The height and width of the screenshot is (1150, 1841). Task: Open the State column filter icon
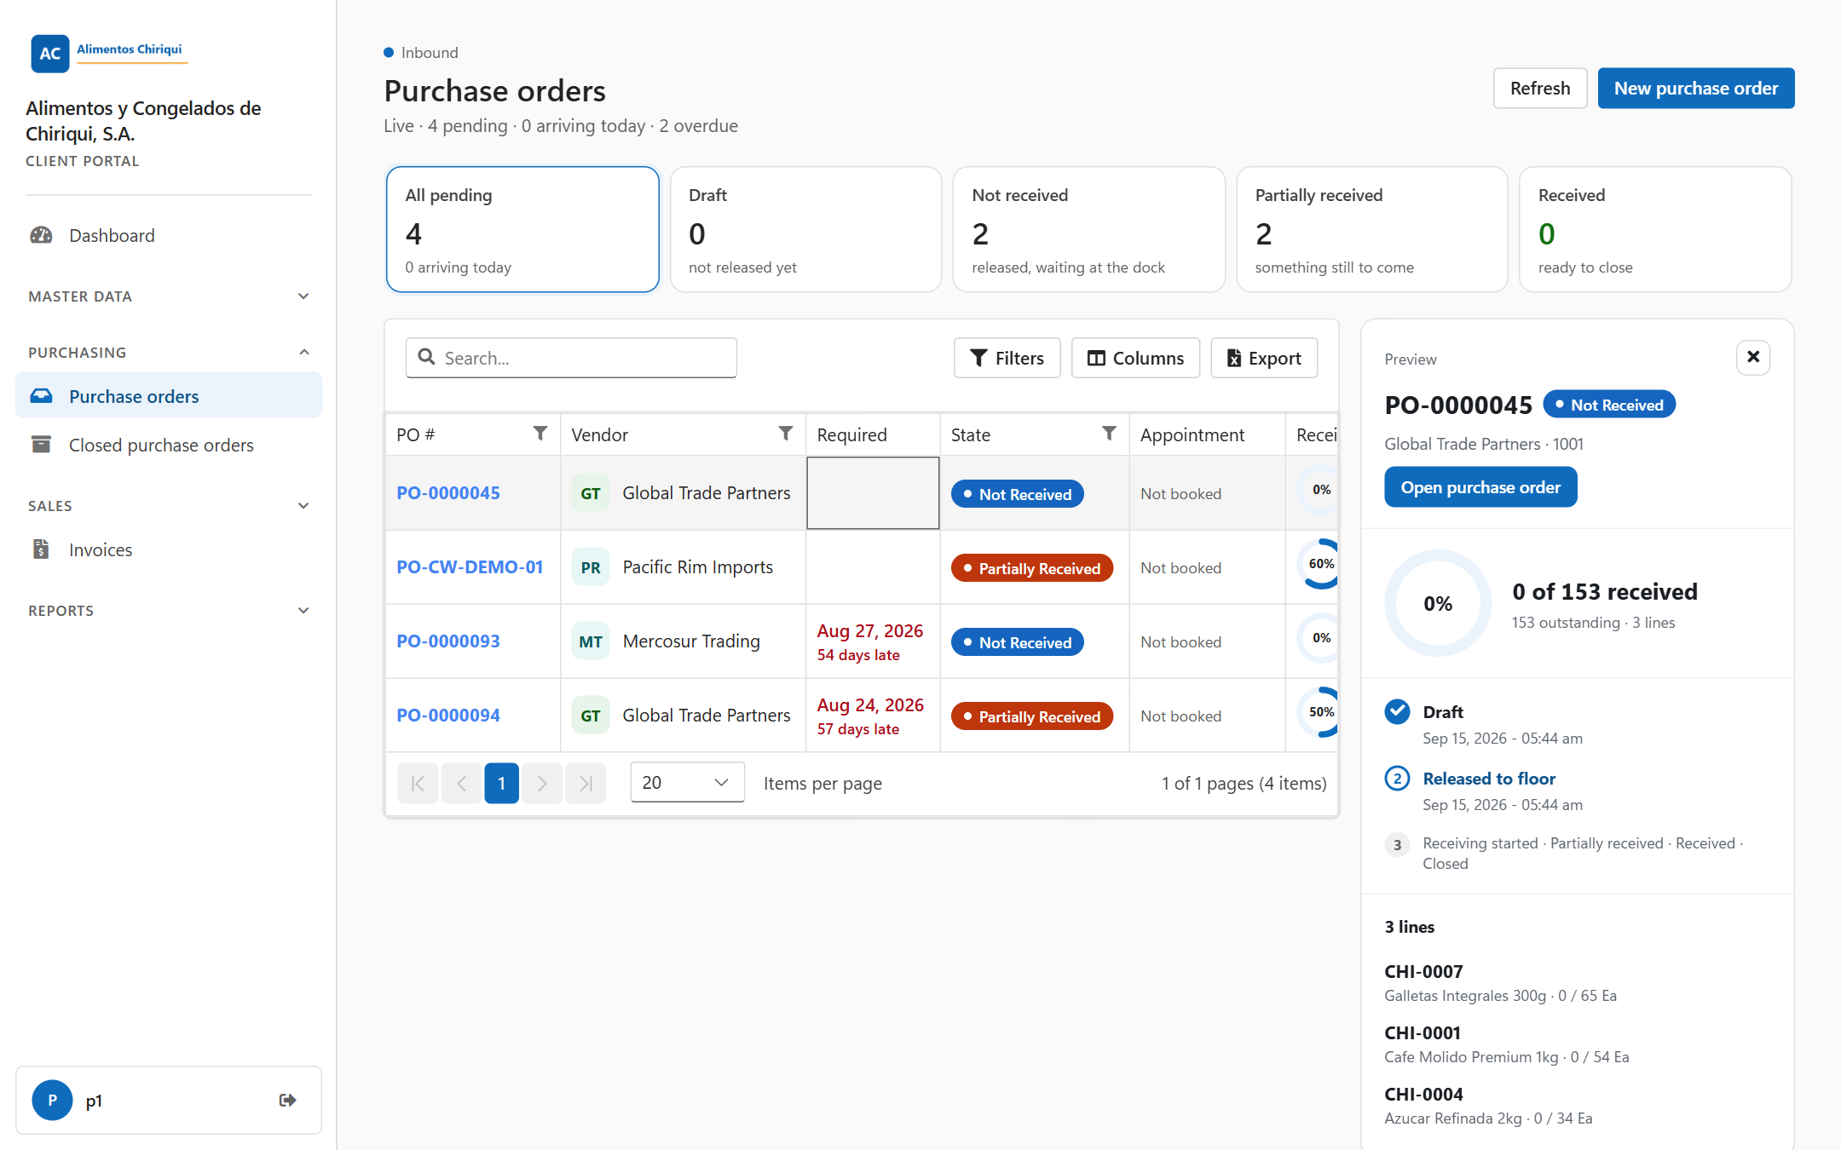click(1109, 434)
